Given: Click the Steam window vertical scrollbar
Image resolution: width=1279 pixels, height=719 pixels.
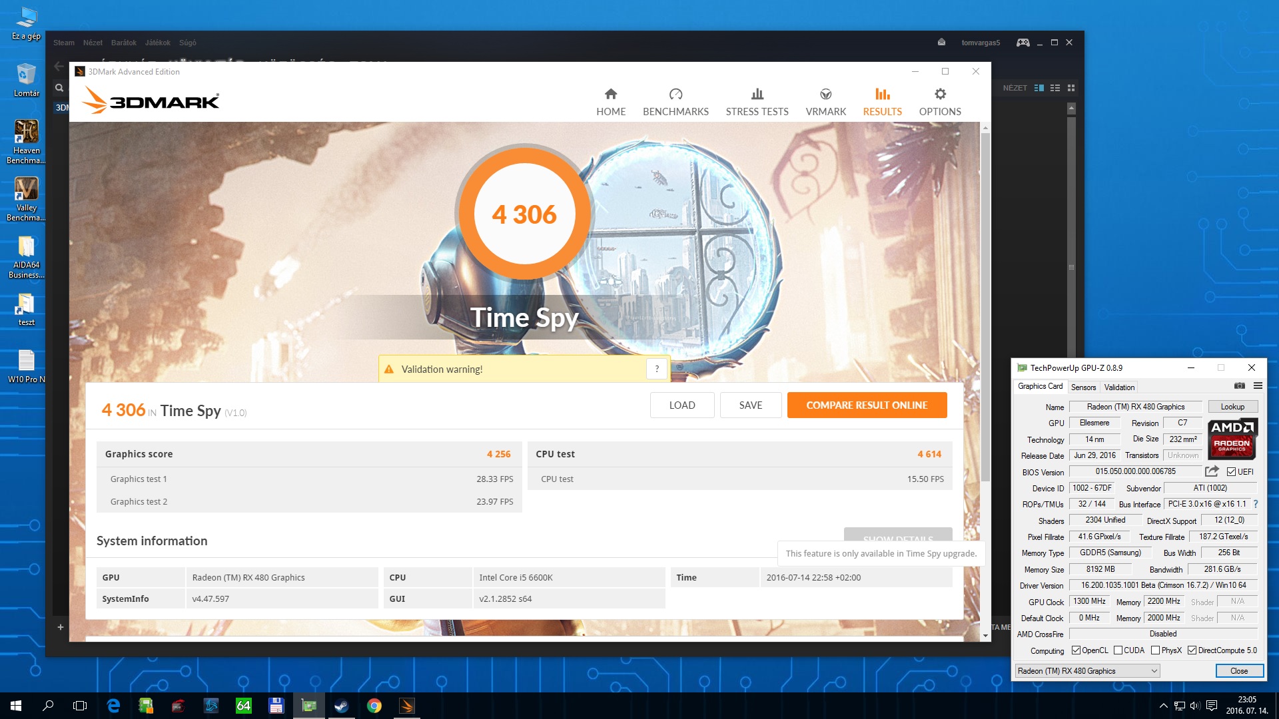Looking at the screenshot, I should [x=1071, y=266].
